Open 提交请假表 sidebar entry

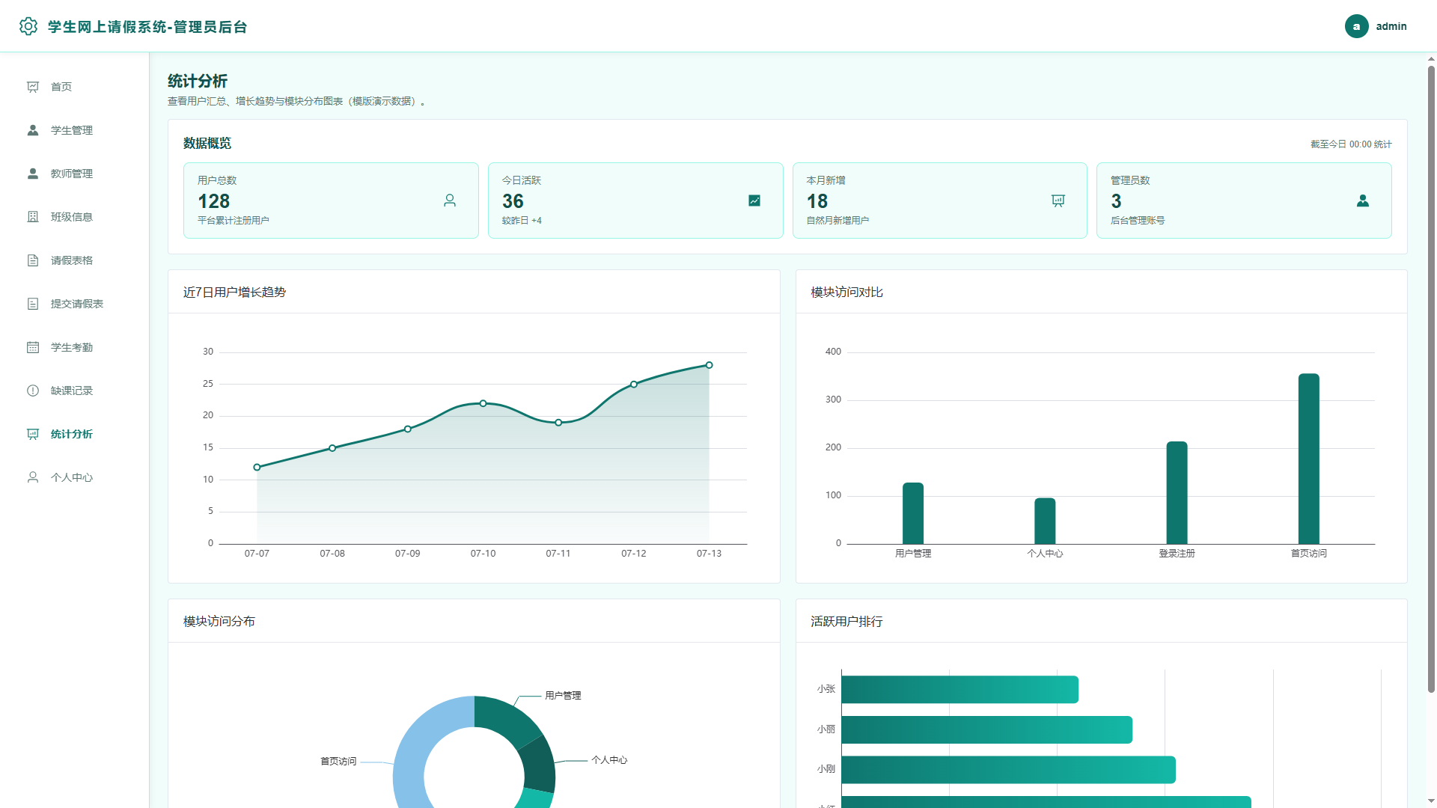[x=75, y=304]
